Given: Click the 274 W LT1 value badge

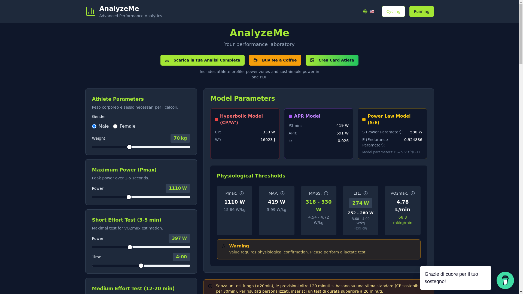Looking at the screenshot, I should click(x=361, y=203).
